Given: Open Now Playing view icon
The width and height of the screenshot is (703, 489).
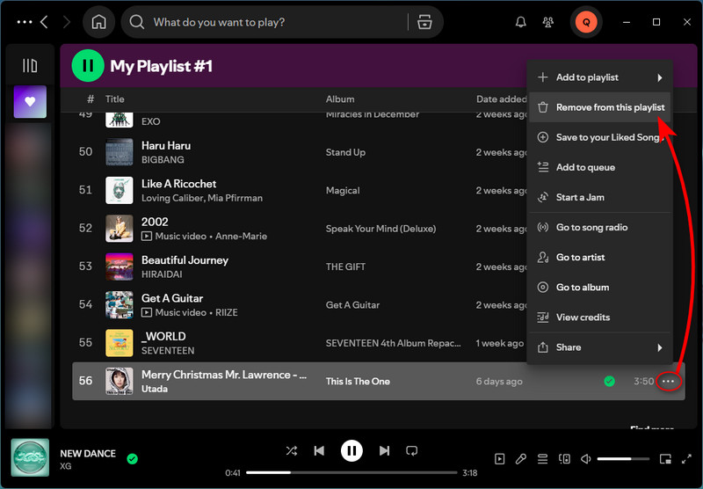Looking at the screenshot, I should (499, 459).
